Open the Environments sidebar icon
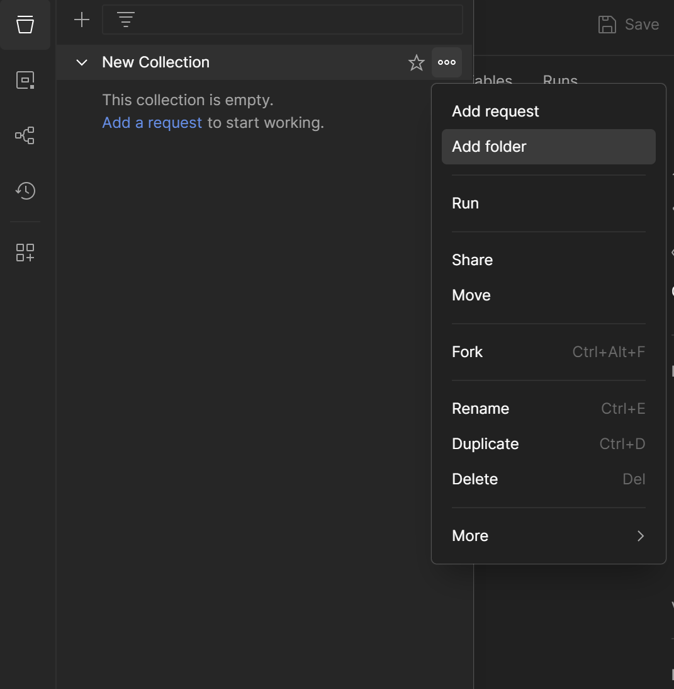 25,80
